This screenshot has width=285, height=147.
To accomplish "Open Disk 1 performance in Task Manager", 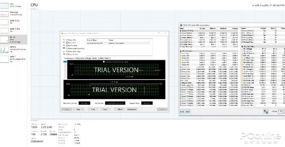I will point(14,30).
